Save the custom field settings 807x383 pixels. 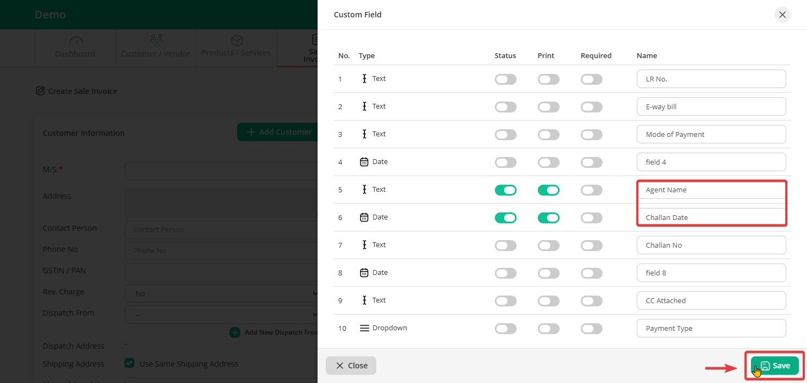coord(774,366)
